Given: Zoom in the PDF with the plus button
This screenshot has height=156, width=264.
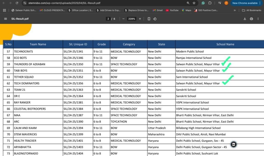Looking at the screenshot, I should (x=140, y=19).
